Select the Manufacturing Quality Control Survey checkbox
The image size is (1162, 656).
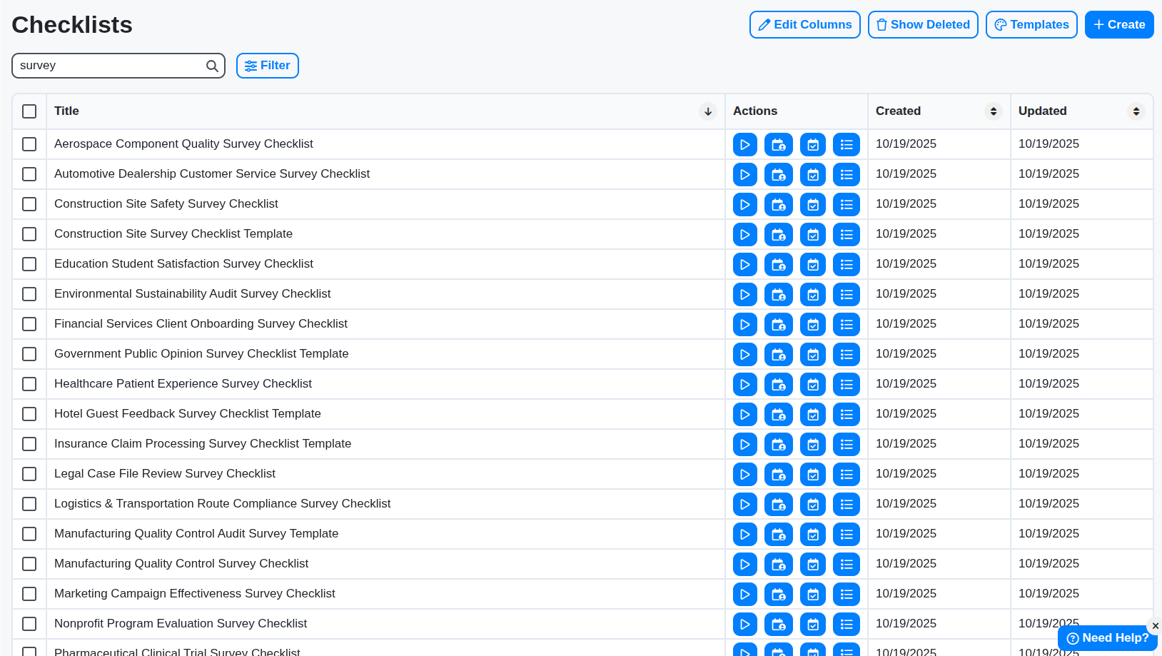29,564
